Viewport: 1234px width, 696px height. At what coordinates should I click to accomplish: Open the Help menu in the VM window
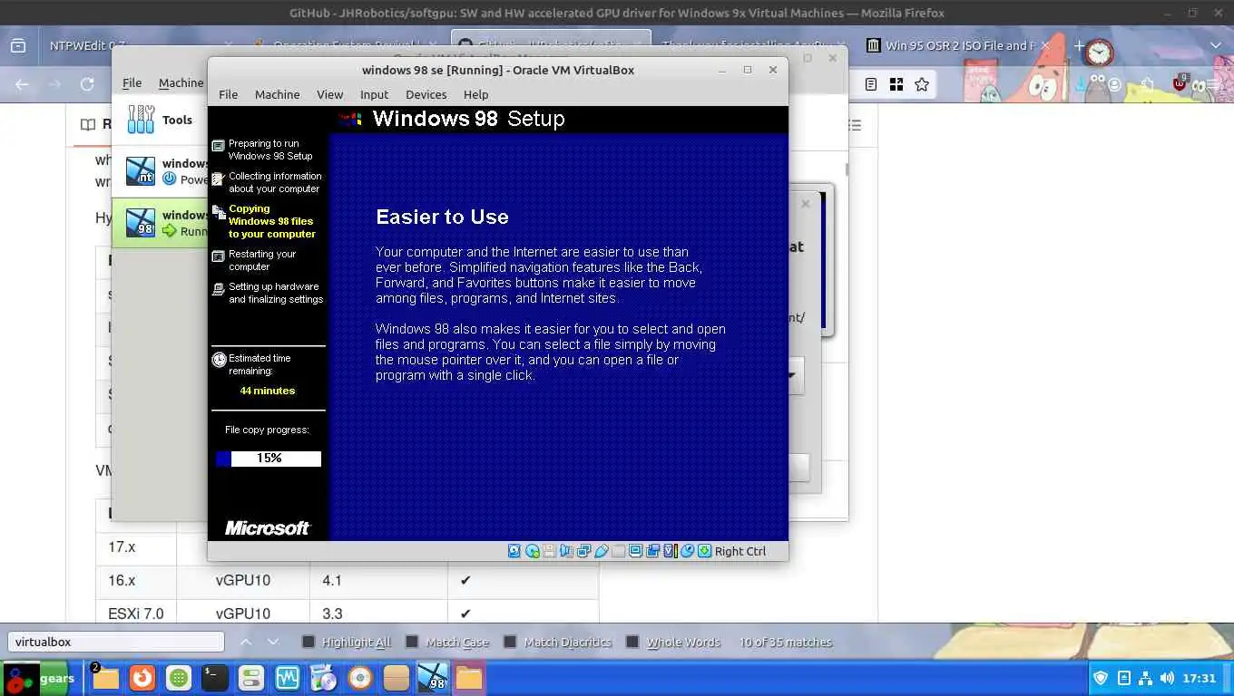pos(475,94)
